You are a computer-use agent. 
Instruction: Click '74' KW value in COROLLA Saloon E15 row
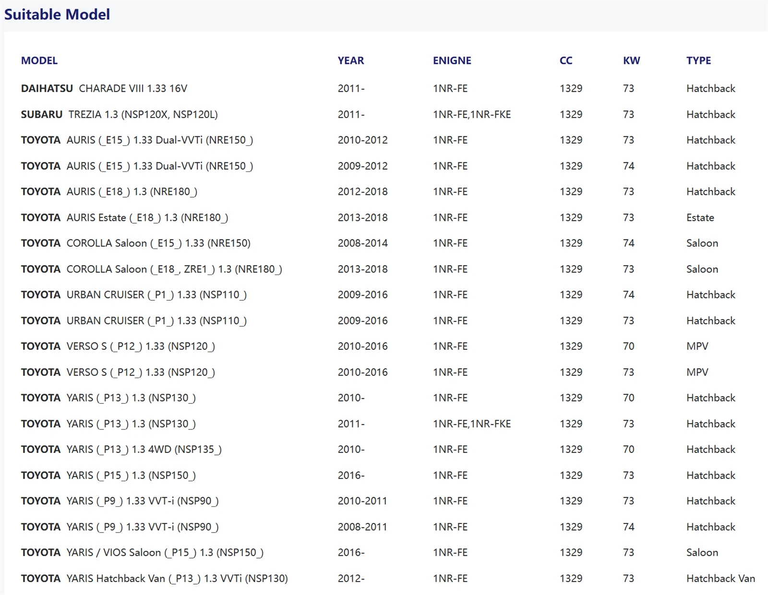click(629, 243)
